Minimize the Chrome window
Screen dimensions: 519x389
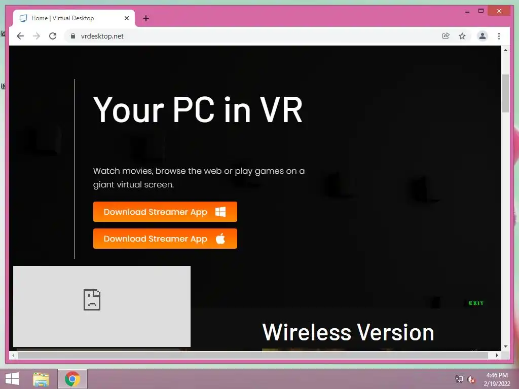coord(467,11)
